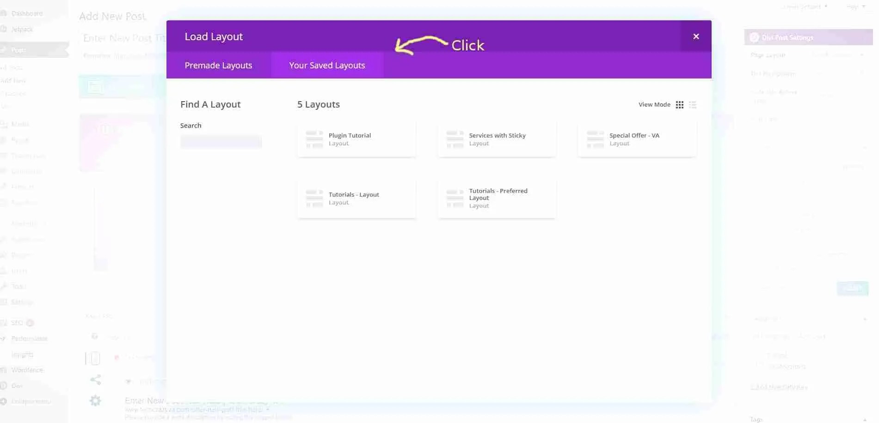Close the Load Layout modal
The width and height of the screenshot is (879, 423).
(695, 36)
